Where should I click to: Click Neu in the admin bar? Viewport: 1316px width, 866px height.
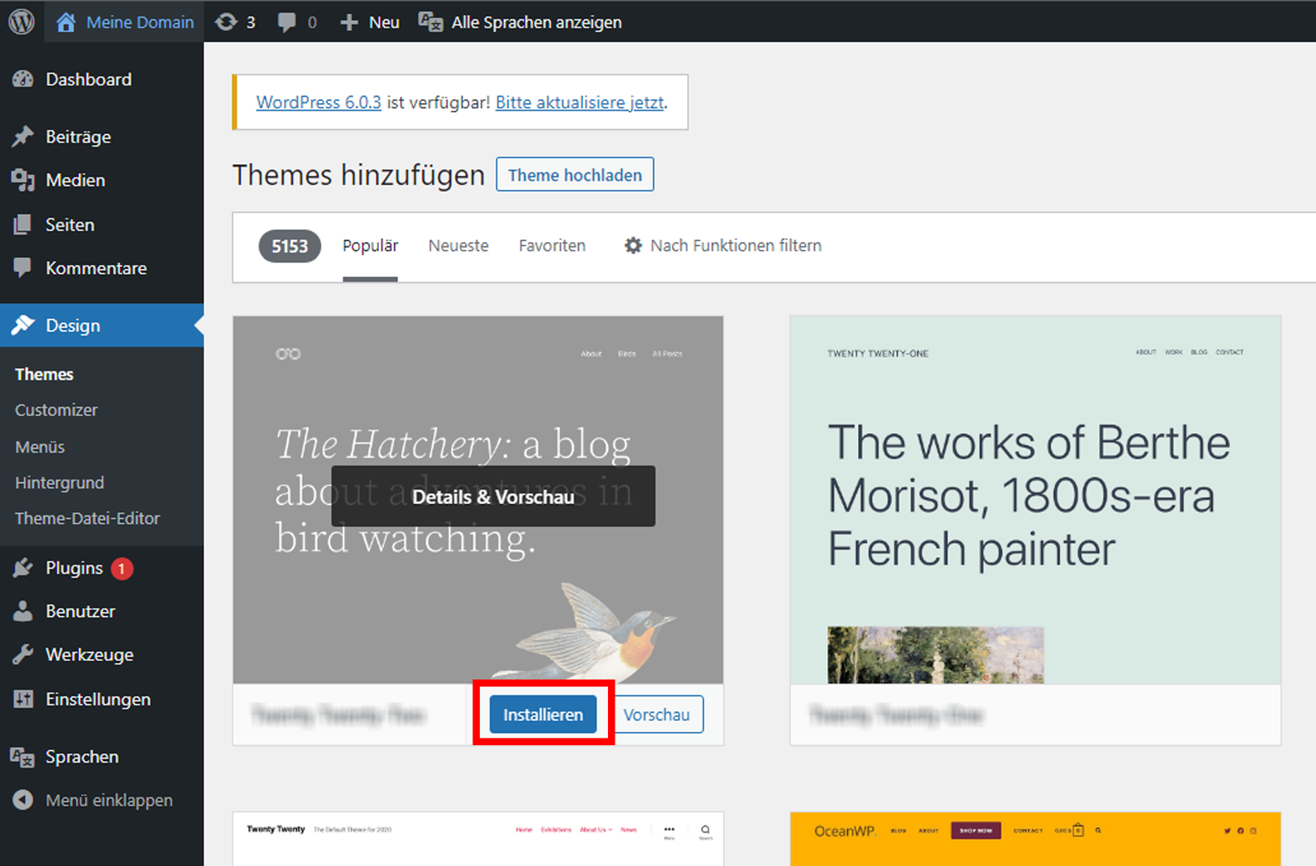(x=384, y=22)
